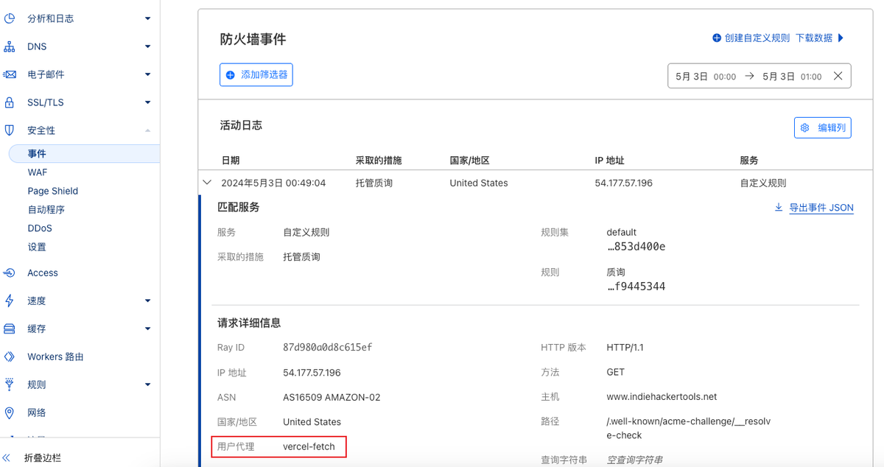The width and height of the screenshot is (884, 467).
Task: Click the ruleset ID …853d400e
Action: click(x=636, y=246)
